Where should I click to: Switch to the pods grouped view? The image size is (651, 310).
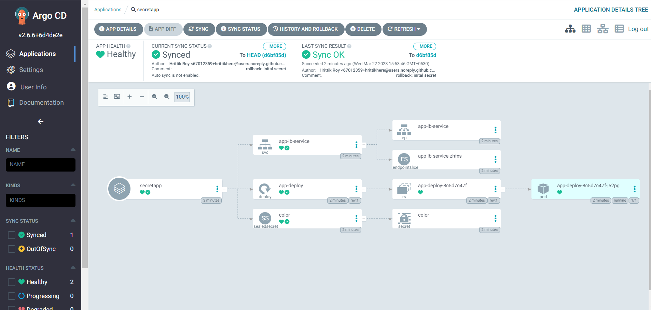[x=586, y=29]
